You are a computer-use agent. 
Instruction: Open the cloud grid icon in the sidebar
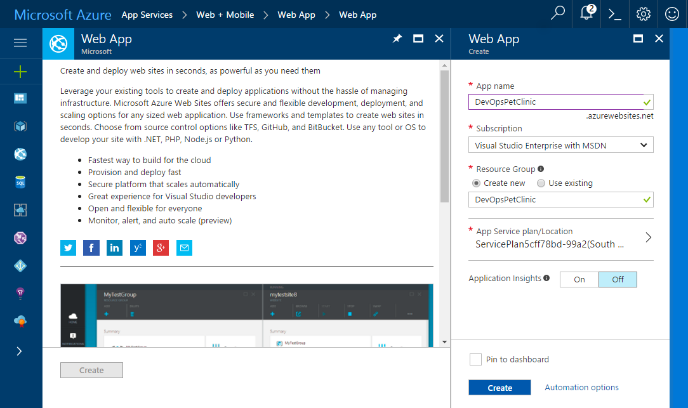(20, 210)
